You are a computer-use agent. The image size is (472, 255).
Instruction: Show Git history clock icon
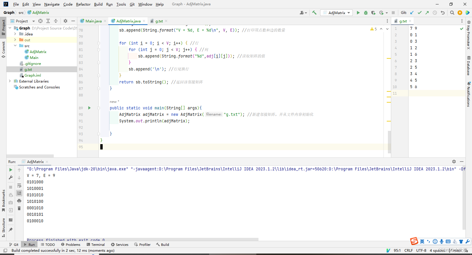435,13
